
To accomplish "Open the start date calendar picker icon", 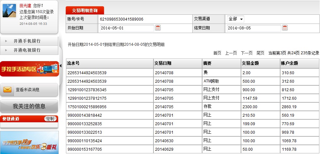I will click(x=158, y=27).
